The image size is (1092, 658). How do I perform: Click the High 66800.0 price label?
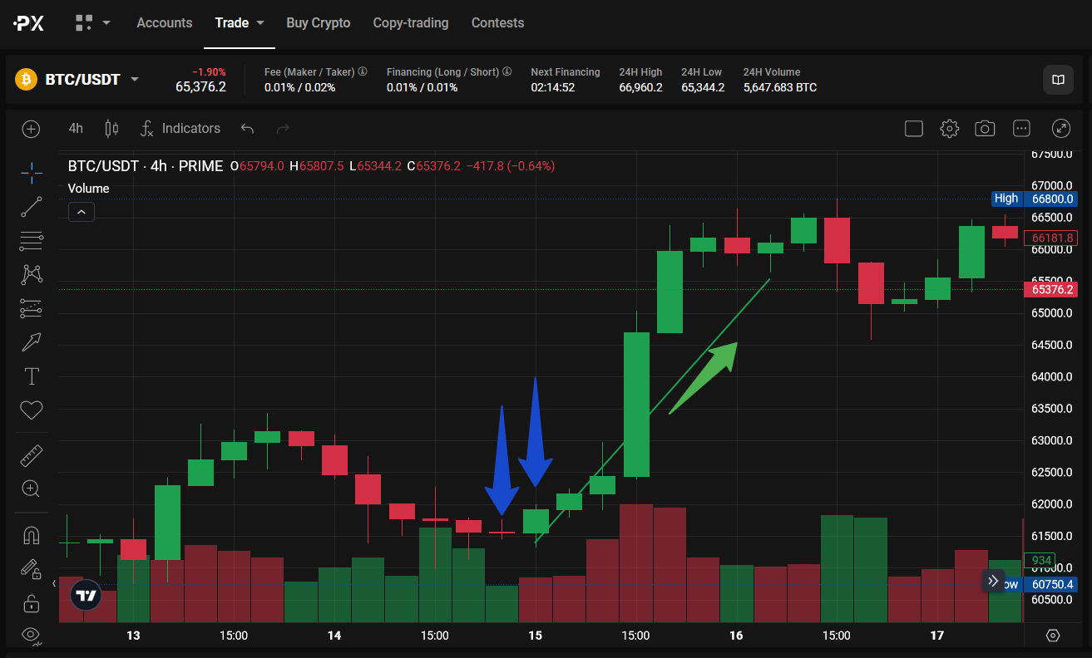[1035, 199]
